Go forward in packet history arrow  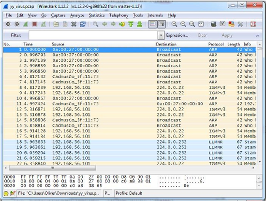pos(113,24)
